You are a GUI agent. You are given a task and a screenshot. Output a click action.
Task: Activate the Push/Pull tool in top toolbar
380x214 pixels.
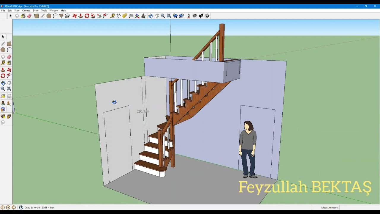click(80, 16)
